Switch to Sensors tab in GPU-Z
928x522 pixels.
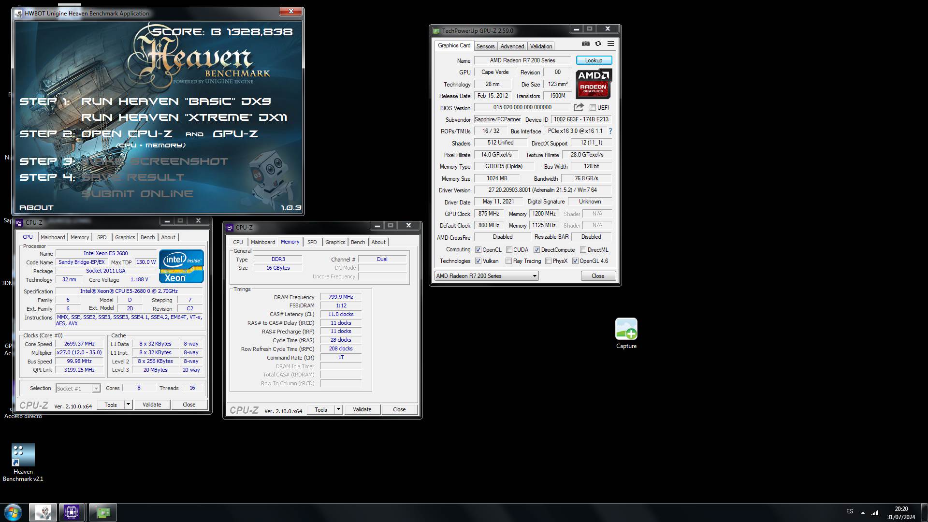(x=485, y=46)
